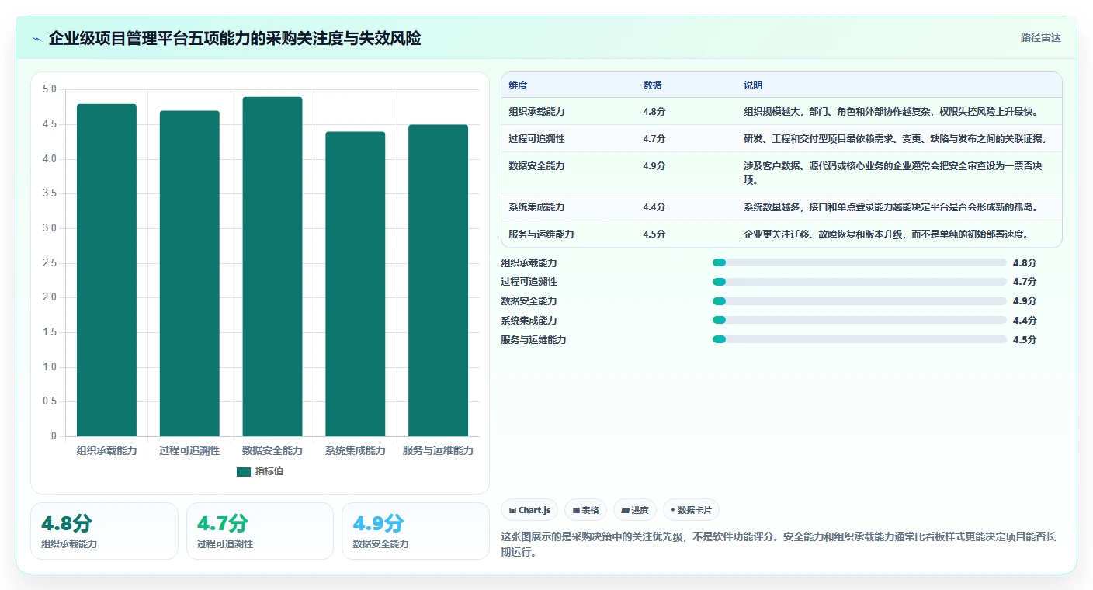Image resolution: width=1093 pixels, height=590 pixels.
Task: Click the 组织承载能力 bar in the chart
Action: click(x=106, y=270)
